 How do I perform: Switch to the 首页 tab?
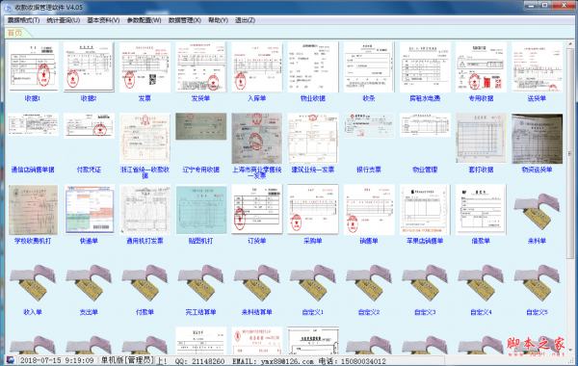[15, 33]
